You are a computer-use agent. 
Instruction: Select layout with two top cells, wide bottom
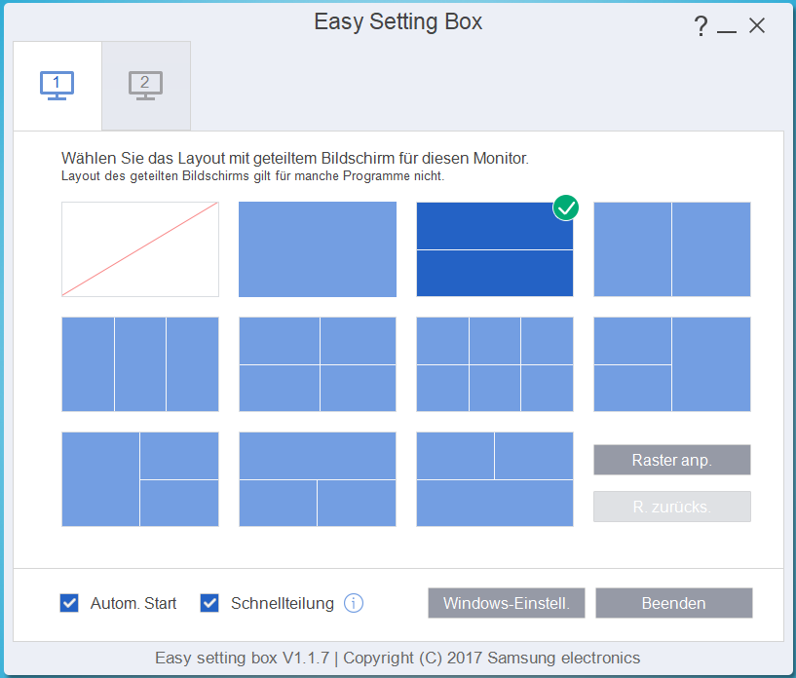pos(494,479)
